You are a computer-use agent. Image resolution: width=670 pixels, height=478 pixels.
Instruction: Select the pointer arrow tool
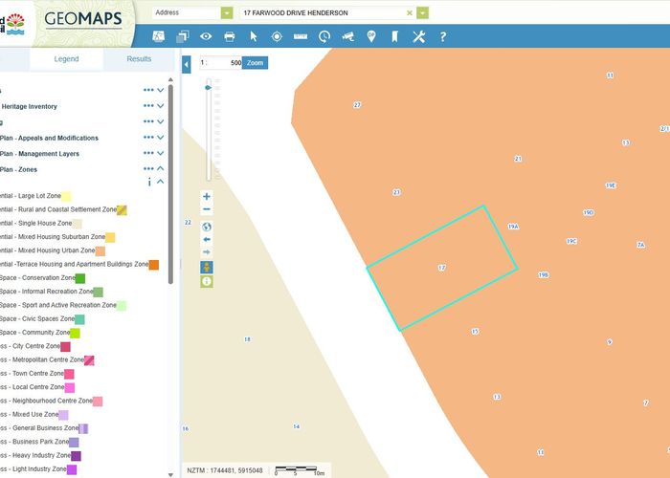point(254,36)
